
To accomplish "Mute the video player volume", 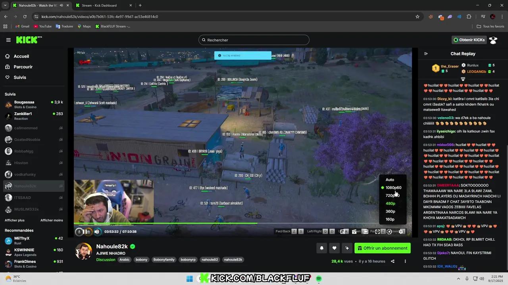I will click(x=97, y=232).
